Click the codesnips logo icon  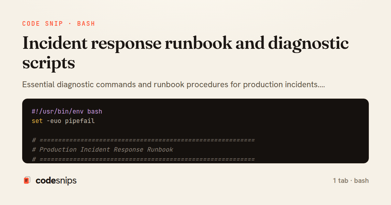click(27, 180)
